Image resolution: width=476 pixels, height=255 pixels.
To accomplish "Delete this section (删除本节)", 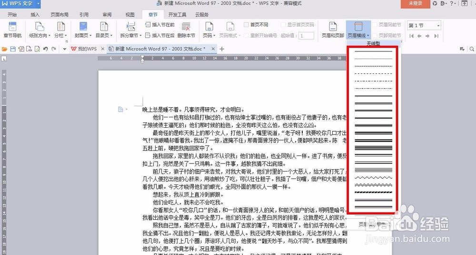I will 186,30.
